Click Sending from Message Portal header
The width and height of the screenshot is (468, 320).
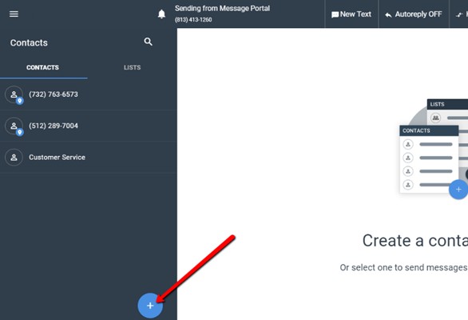[222, 8]
